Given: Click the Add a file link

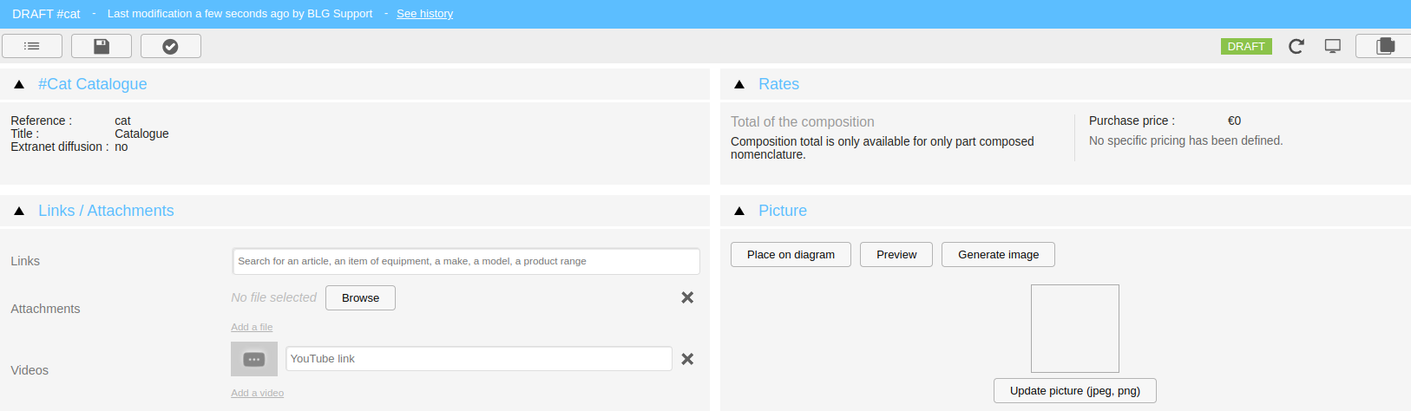Looking at the screenshot, I should click(252, 327).
